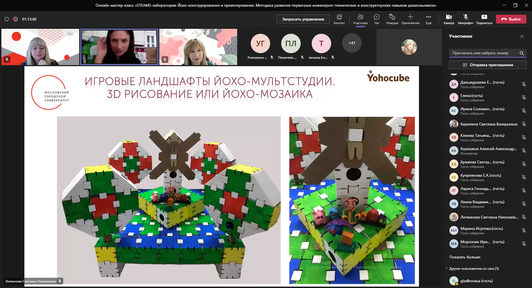Open the +41 hidden participants overflow
The width and height of the screenshot is (532, 288).
352,43
